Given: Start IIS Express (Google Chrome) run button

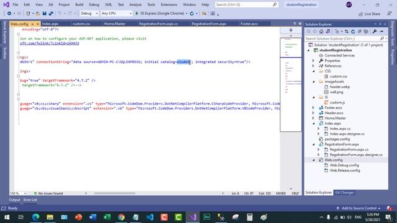Looking at the screenshot, I should pyautogui.click(x=160, y=14).
